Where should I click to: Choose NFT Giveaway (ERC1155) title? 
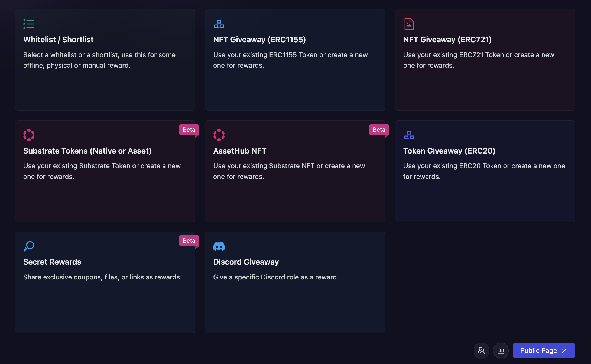259,40
